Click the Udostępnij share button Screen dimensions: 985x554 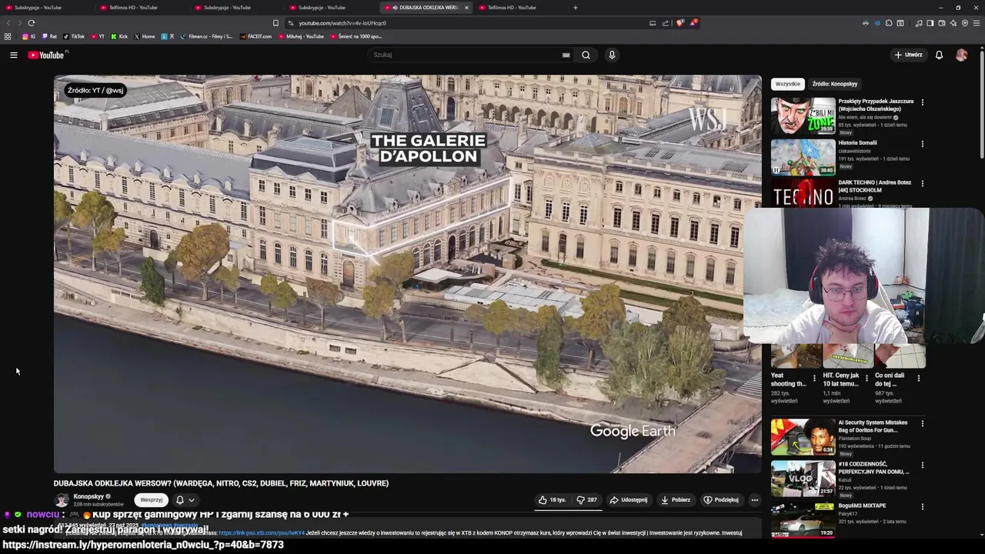(x=629, y=500)
